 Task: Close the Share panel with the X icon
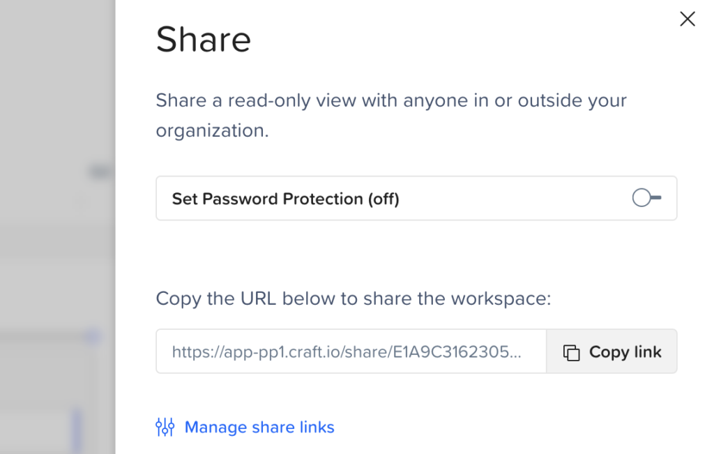coord(687,19)
